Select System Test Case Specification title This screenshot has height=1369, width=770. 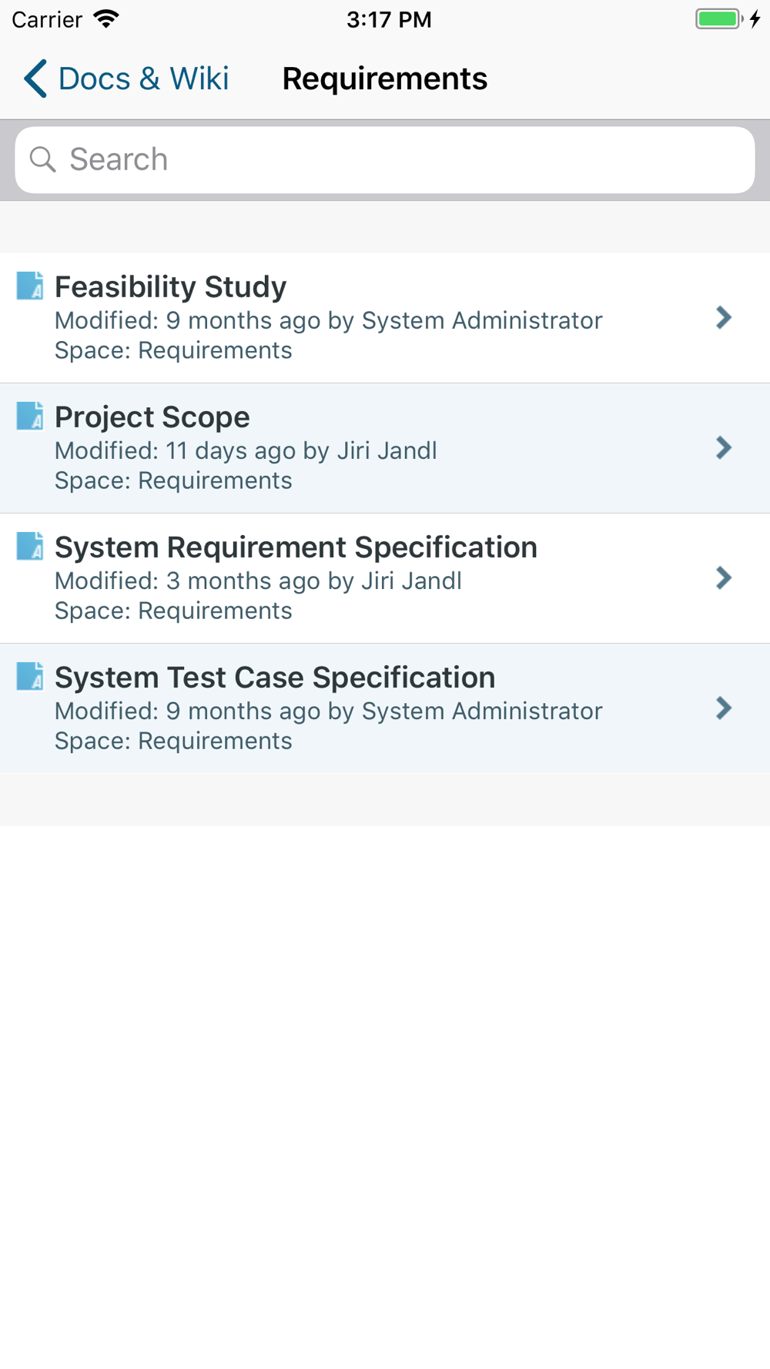[275, 677]
